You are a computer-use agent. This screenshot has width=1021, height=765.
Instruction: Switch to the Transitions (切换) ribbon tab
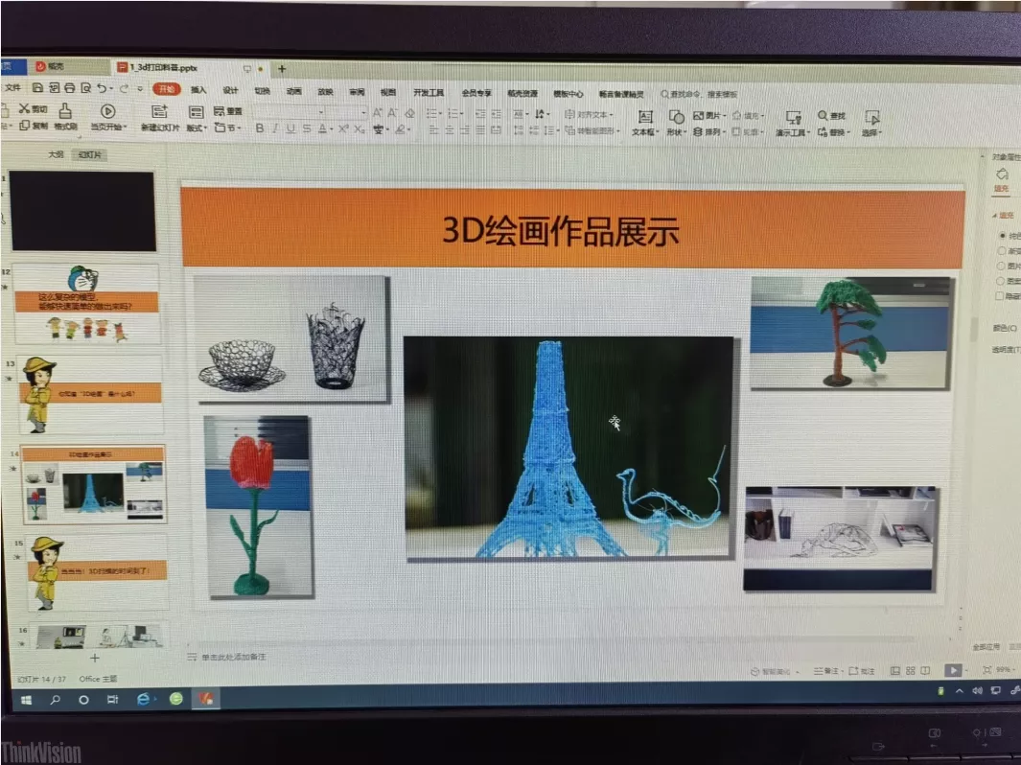pos(263,91)
